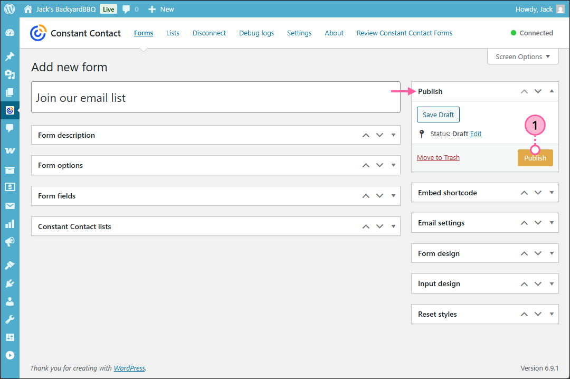The width and height of the screenshot is (570, 379).
Task: Click the highlighted Constant Contact sidebar icon
Action: point(9,110)
